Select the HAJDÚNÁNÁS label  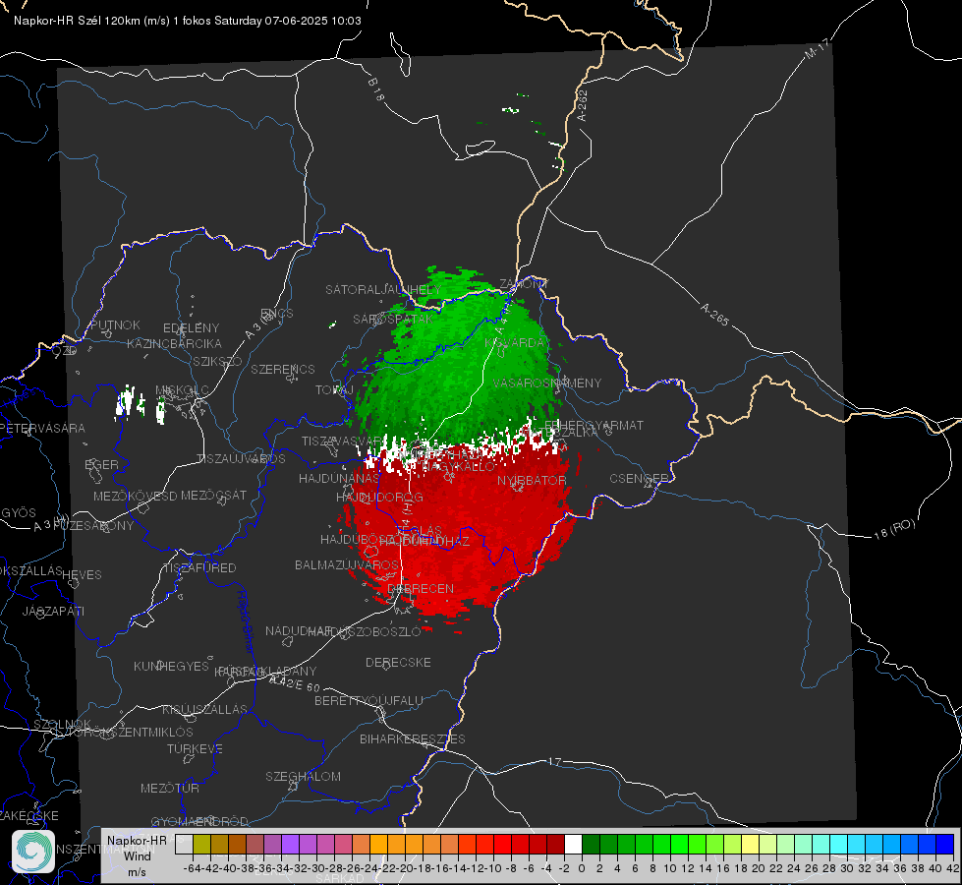[339, 478]
